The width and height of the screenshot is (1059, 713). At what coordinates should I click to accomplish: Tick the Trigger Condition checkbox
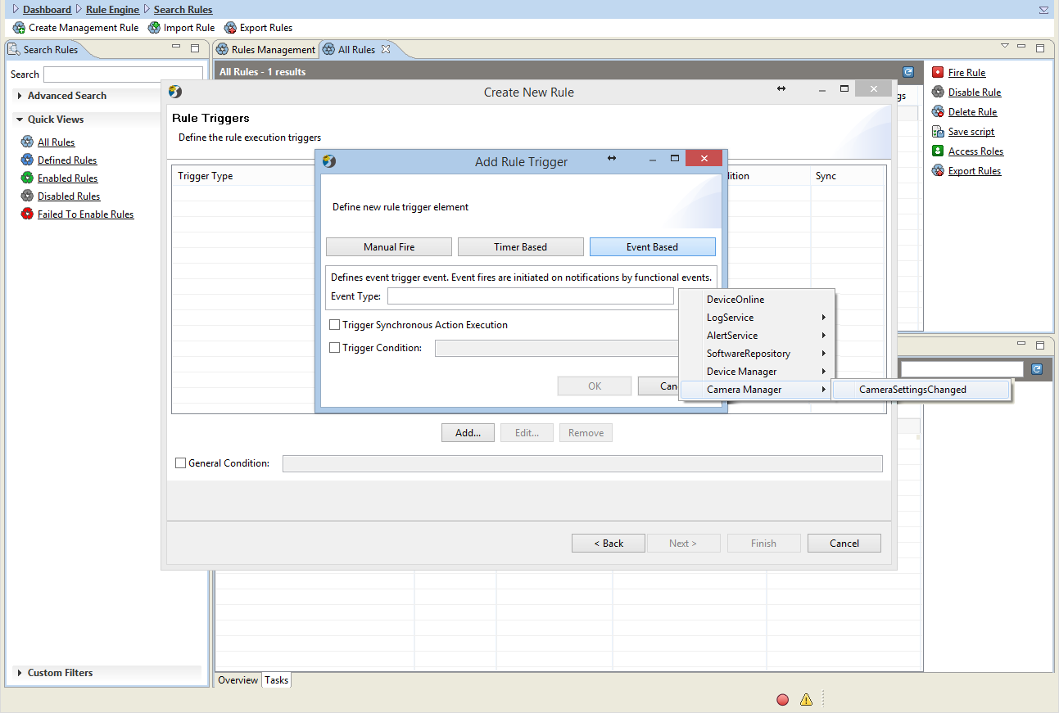point(334,348)
